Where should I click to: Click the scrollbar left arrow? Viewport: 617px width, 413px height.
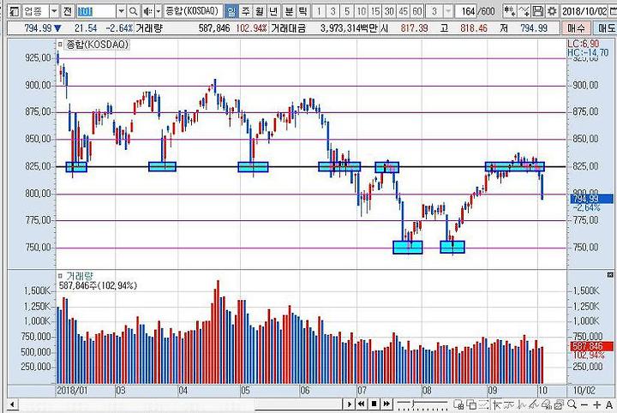[x=12, y=404]
